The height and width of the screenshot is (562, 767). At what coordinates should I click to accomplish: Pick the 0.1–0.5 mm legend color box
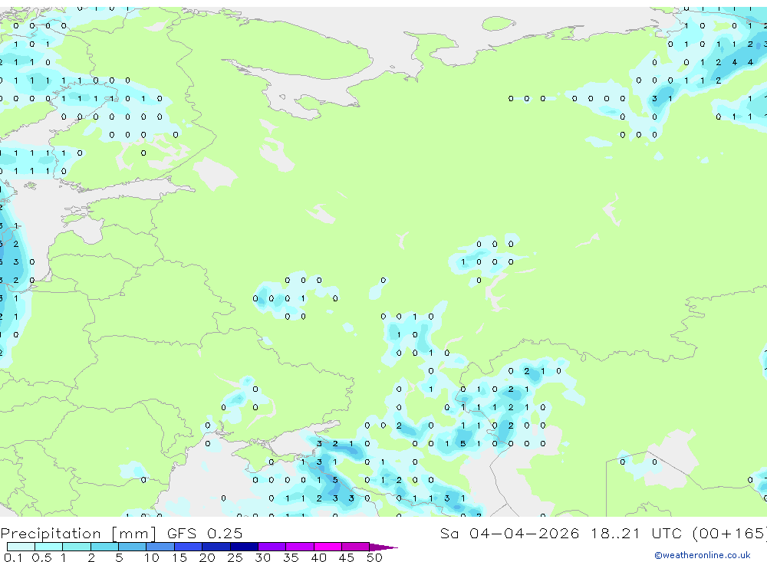pyautogui.click(x=21, y=547)
